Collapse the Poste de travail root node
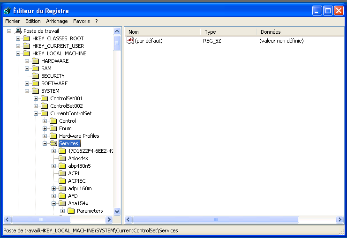This screenshot has height=238, width=347. (x=9, y=31)
